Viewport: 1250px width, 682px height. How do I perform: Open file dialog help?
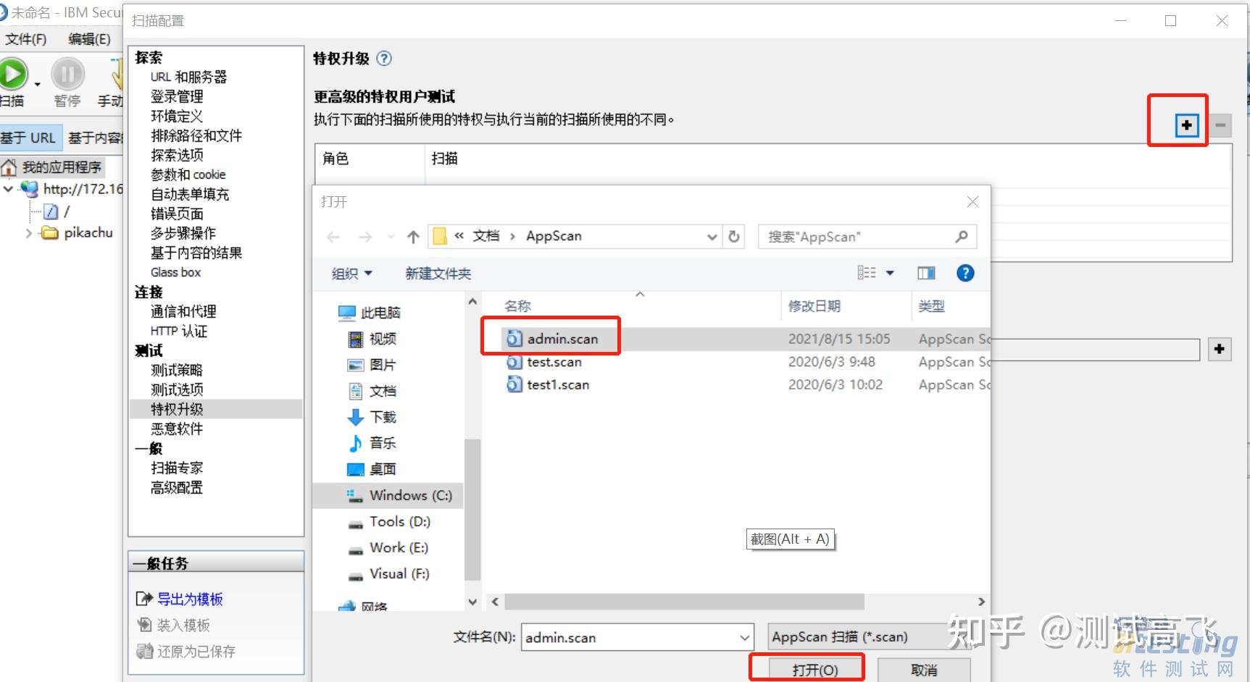[x=965, y=273]
